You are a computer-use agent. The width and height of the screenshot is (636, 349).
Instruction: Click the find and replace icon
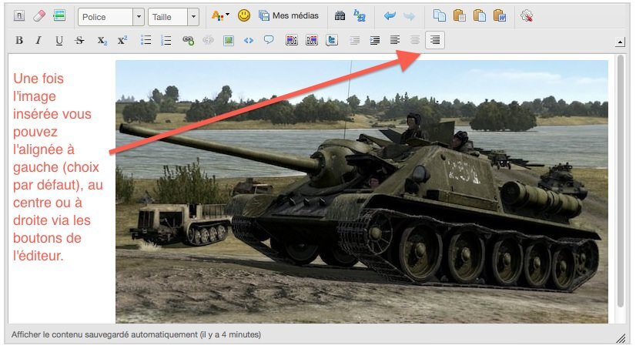(360, 16)
